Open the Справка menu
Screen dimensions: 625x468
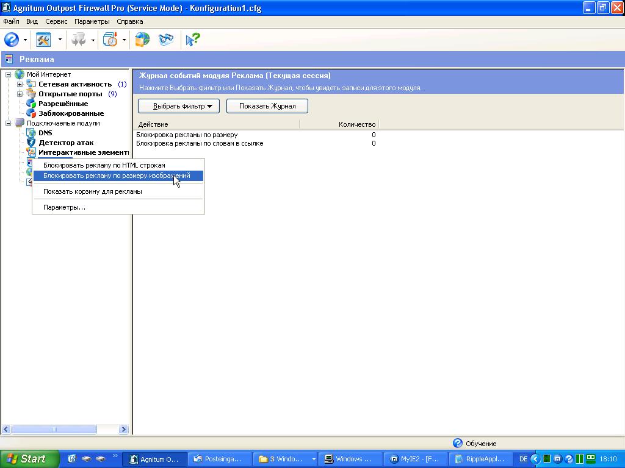coord(130,21)
